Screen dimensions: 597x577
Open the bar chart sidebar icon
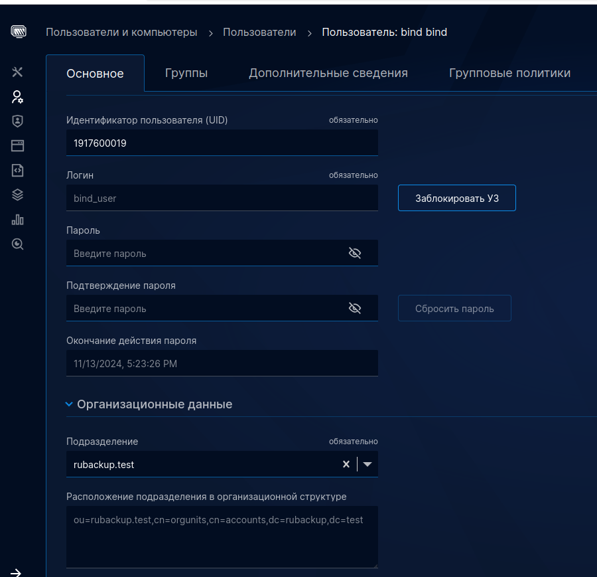pos(18,219)
